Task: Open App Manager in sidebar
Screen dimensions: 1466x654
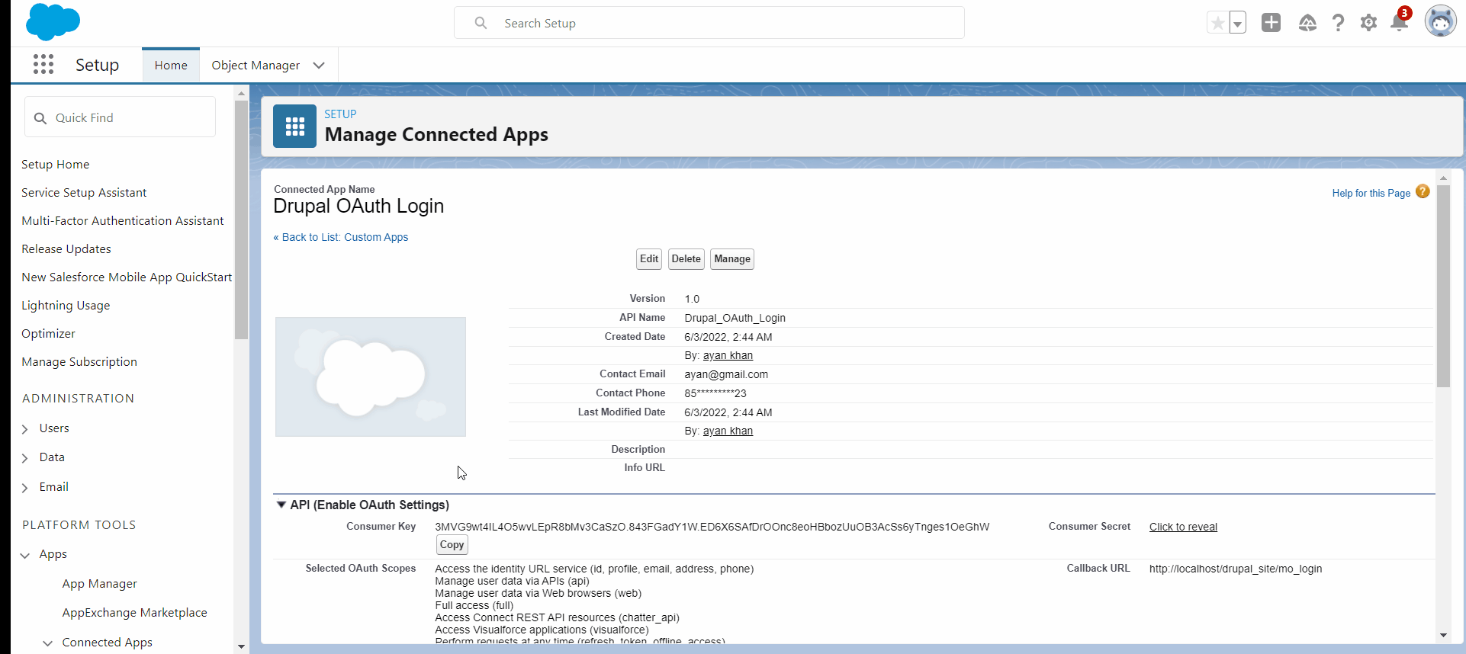Action: pos(99,584)
